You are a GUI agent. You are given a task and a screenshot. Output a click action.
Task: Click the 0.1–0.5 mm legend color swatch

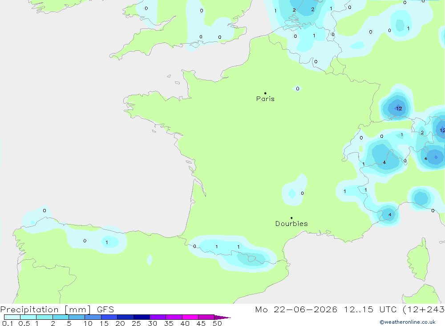pos(12,317)
